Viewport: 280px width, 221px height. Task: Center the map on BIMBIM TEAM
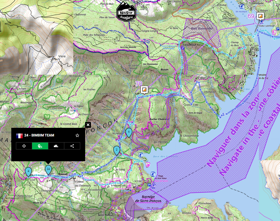pyautogui.click(x=24, y=146)
